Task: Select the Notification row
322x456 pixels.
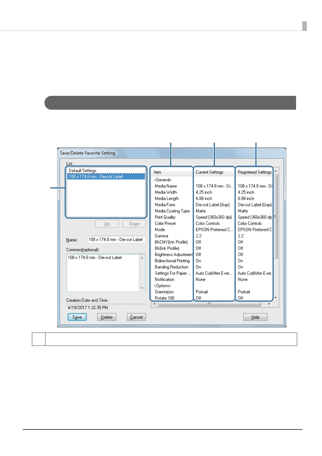Action: pos(212,279)
